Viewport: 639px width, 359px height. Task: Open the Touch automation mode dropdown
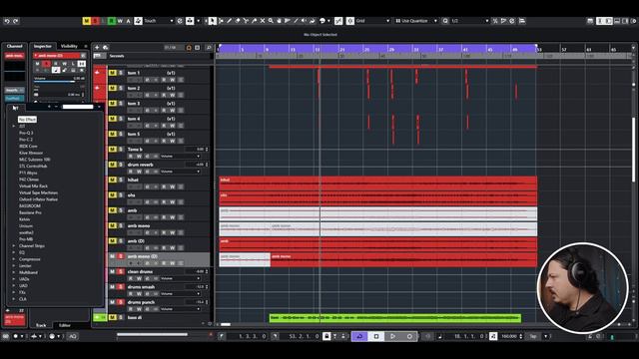pyautogui.click(x=159, y=21)
